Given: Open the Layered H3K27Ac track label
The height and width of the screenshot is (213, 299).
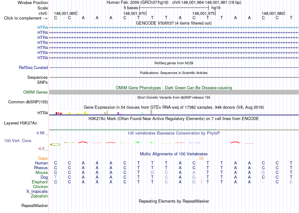Looking at the screenshot, I should [x=20, y=123].
